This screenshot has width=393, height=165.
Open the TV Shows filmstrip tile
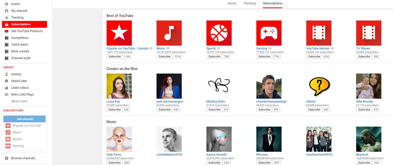pyautogui.click(x=369, y=33)
